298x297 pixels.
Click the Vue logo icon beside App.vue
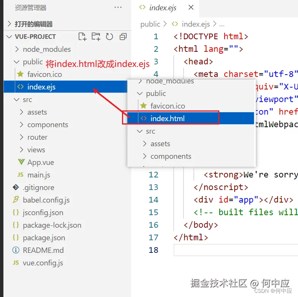(21, 162)
